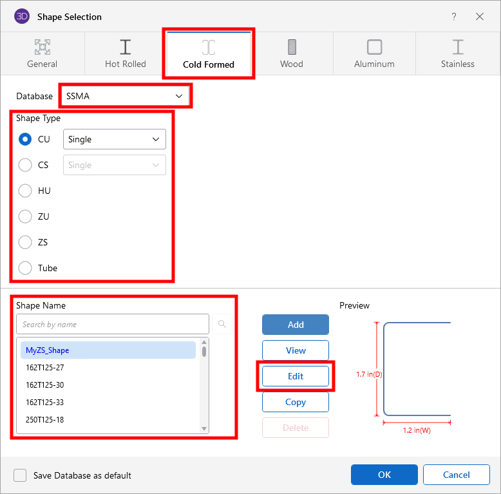Click the search magnifier icon
This screenshot has width=501, height=494.
pyautogui.click(x=222, y=325)
